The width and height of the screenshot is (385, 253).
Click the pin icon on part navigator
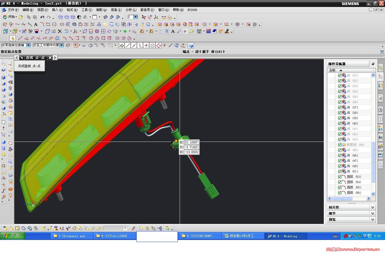tap(373, 64)
